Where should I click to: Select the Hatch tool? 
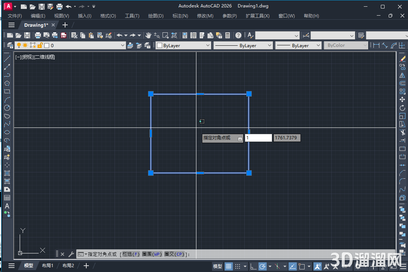click(7, 173)
